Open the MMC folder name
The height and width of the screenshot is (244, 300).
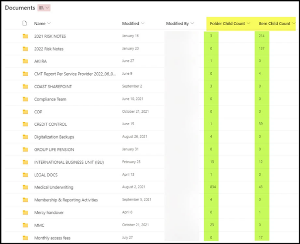[x=39, y=225]
